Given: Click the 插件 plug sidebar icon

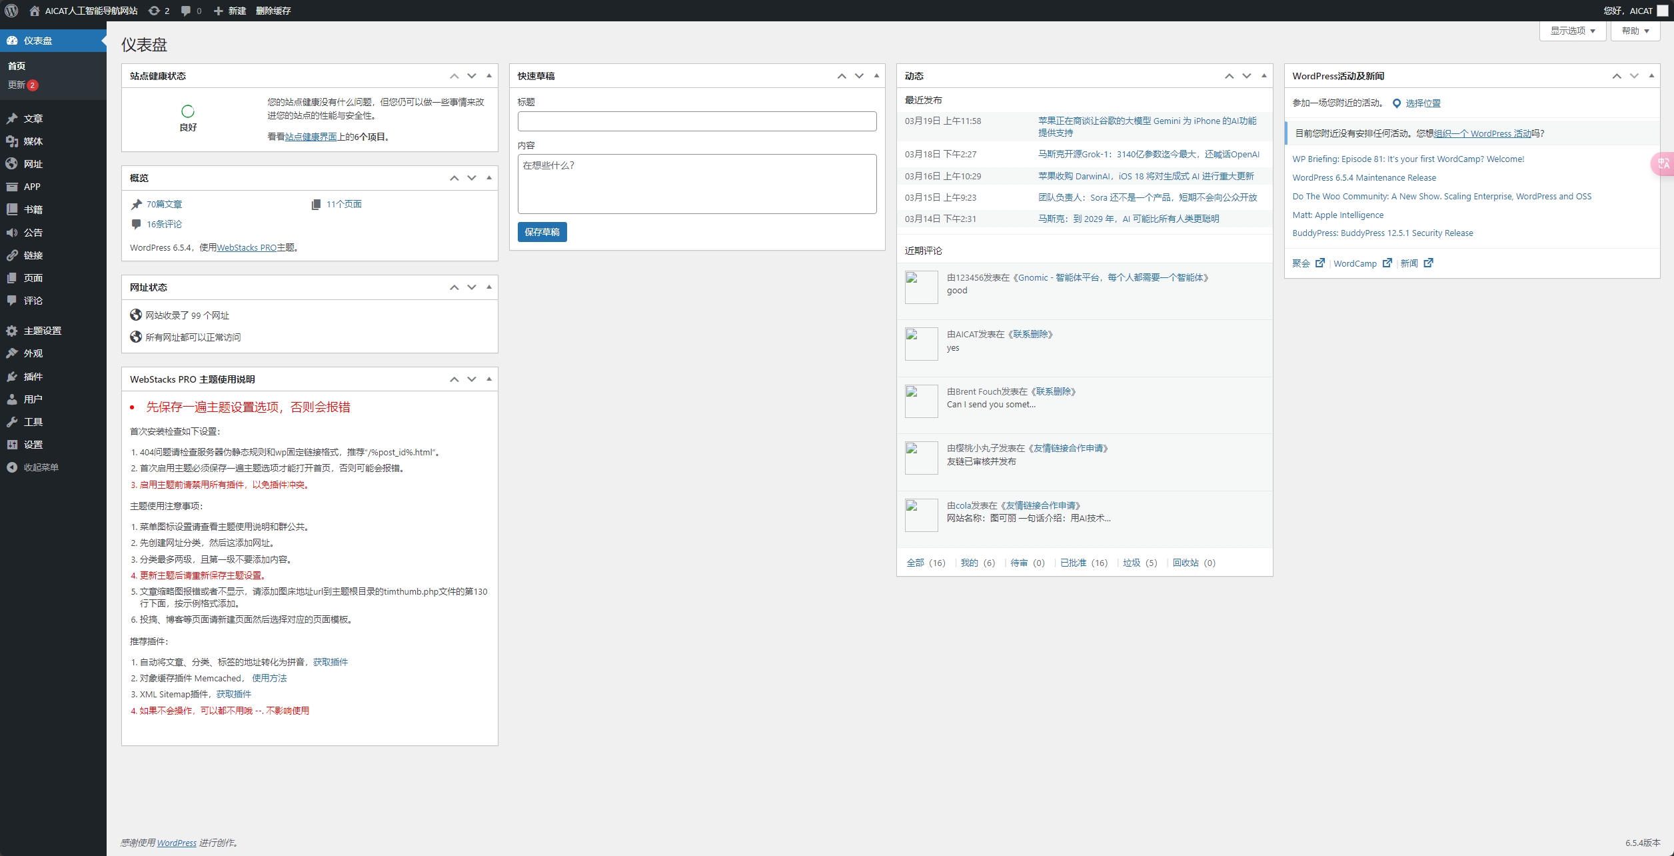Looking at the screenshot, I should tap(12, 377).
